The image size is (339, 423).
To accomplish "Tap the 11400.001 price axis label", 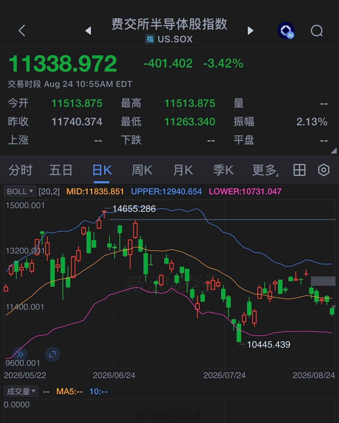I will (25, 307).
